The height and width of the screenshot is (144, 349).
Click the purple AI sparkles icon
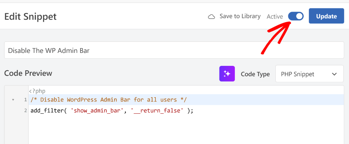click(x=227, y=74)
